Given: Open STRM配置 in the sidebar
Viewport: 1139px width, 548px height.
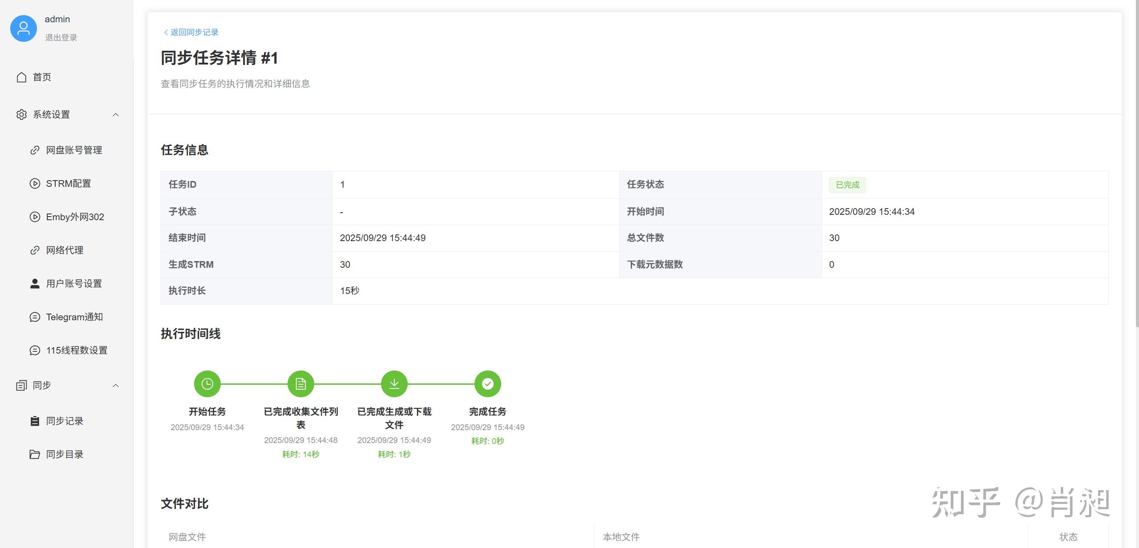Looking at the screenshot, I should click(x=67, y=184).
